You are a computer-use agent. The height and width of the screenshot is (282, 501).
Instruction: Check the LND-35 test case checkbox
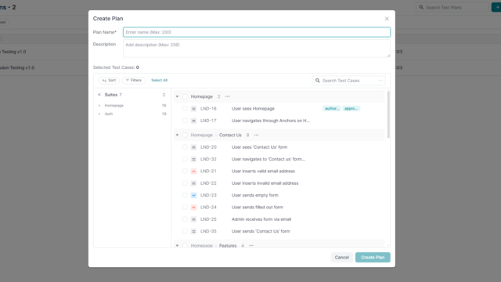point(185,231)
